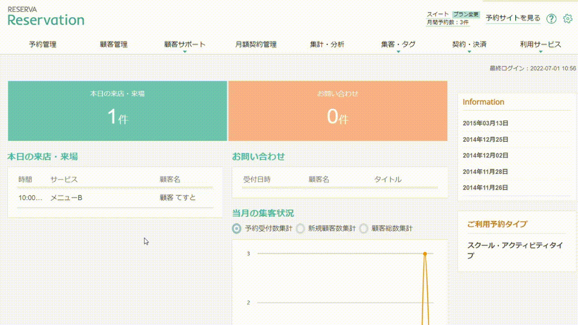Image resolution: width=578 pixels, height=325 pixels.
Task: Open the 予約管理 menu item
Action: tap(43, 44)
